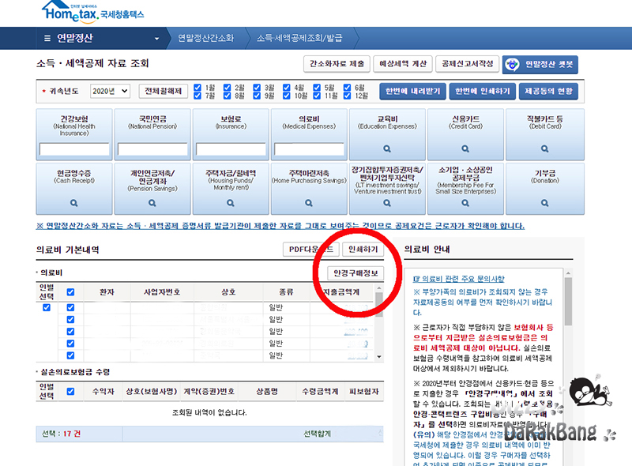Toggle the 7월 month checkbox

pos(197,96)
